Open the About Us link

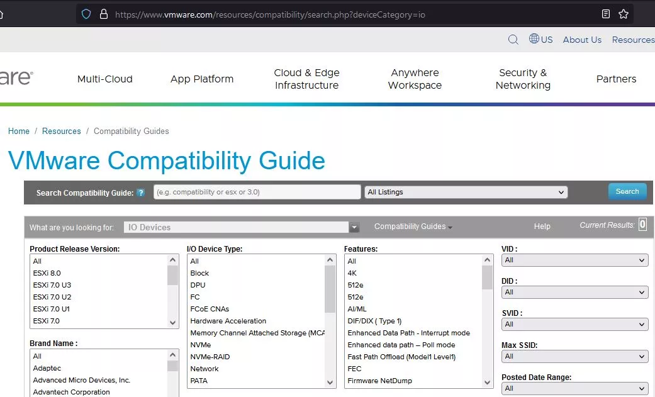click(582, 40)
